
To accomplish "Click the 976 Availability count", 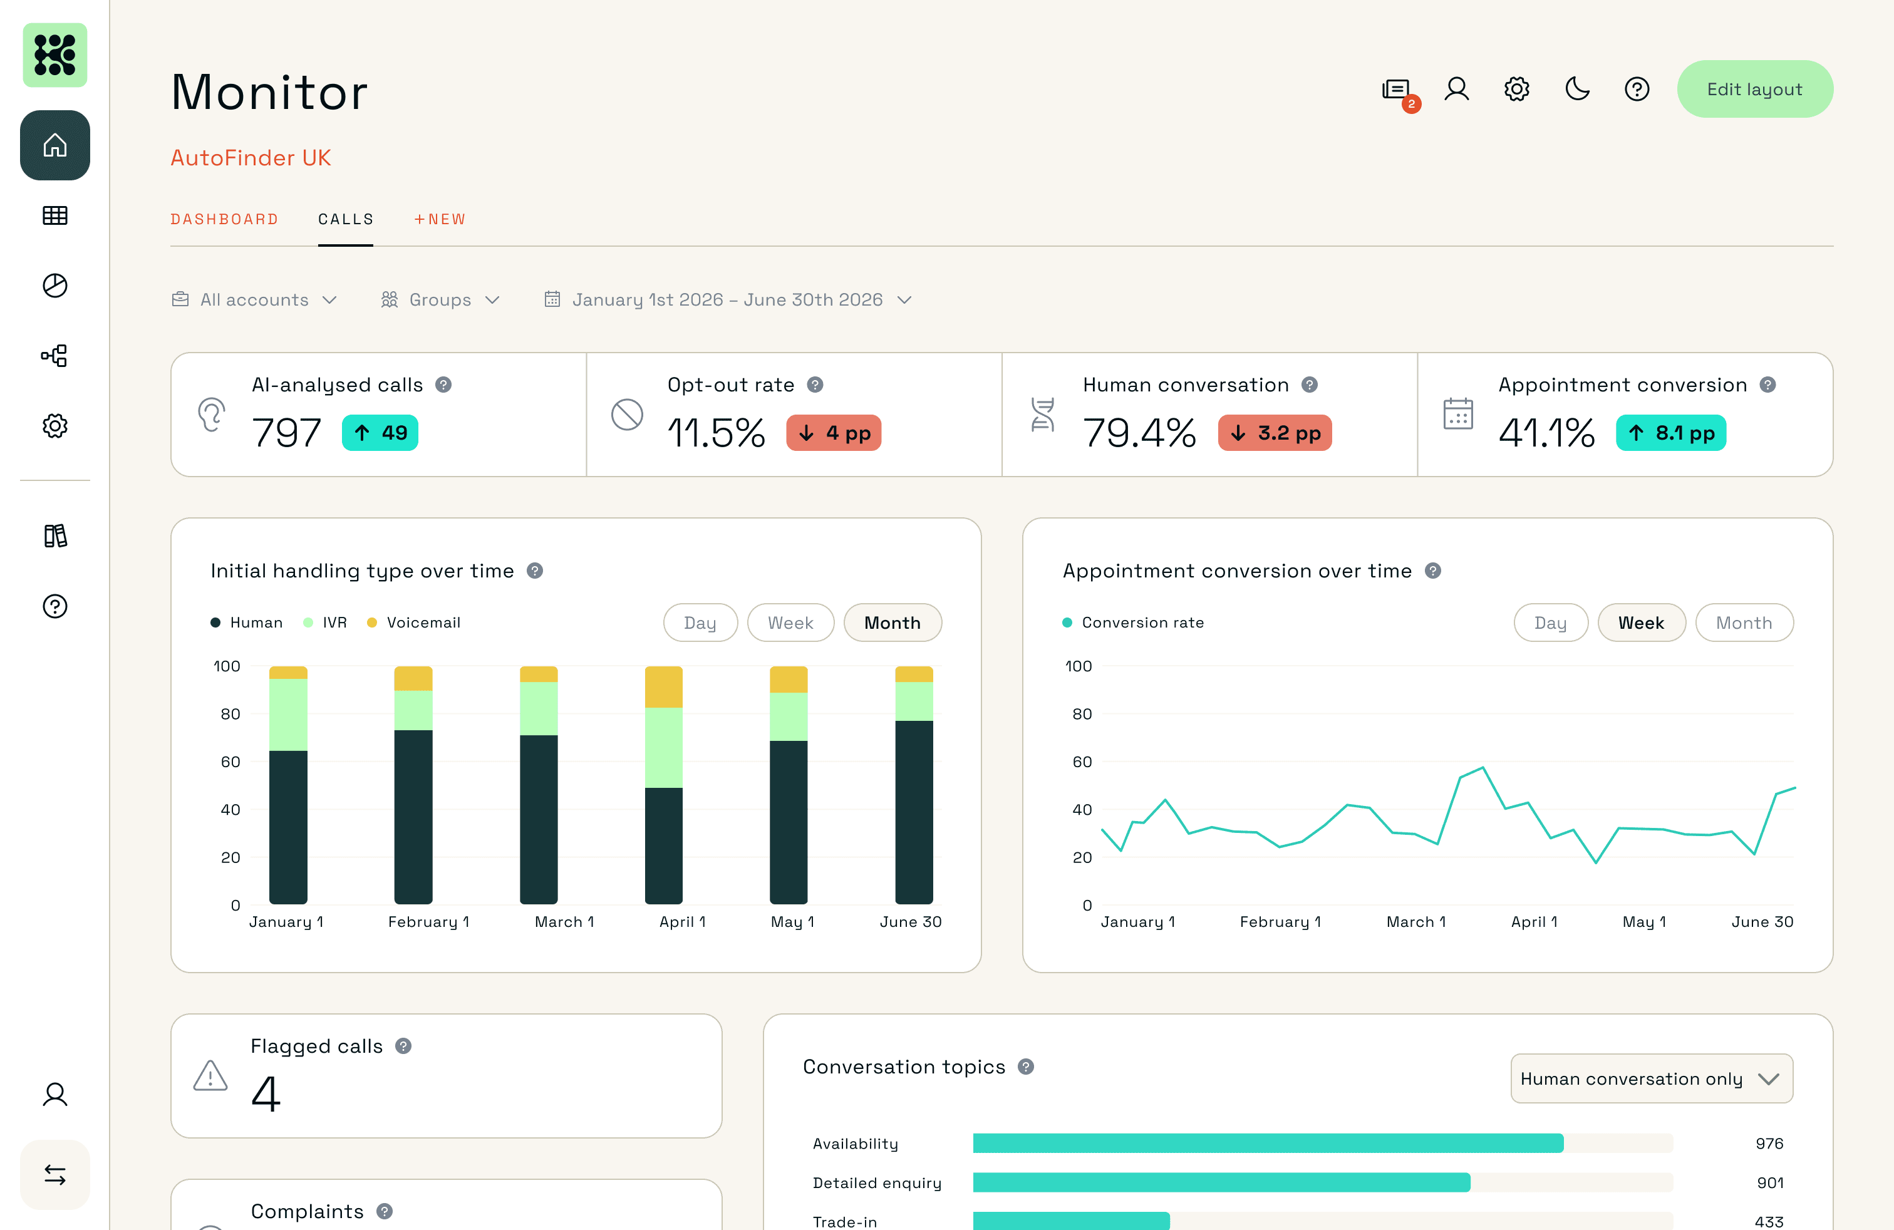I will tap(1769, 1144).
